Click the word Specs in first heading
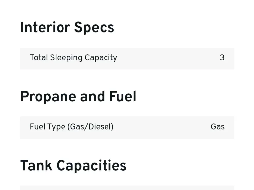This screenshot has height=190, width=254. point(94,28)
